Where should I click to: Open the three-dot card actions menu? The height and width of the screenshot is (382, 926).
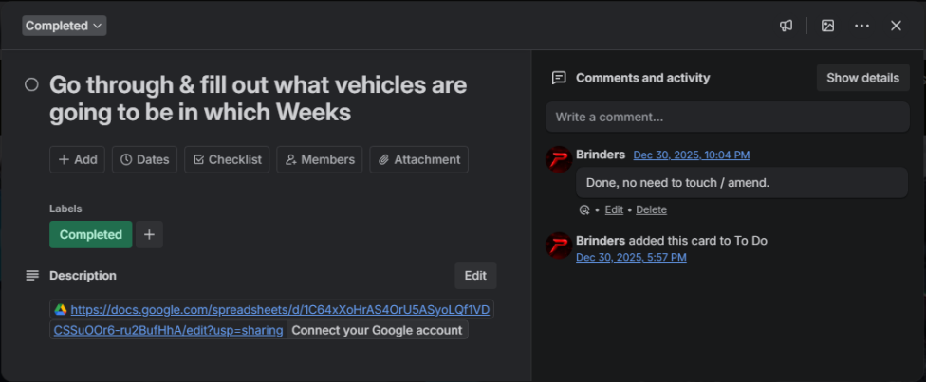point(861,26)
